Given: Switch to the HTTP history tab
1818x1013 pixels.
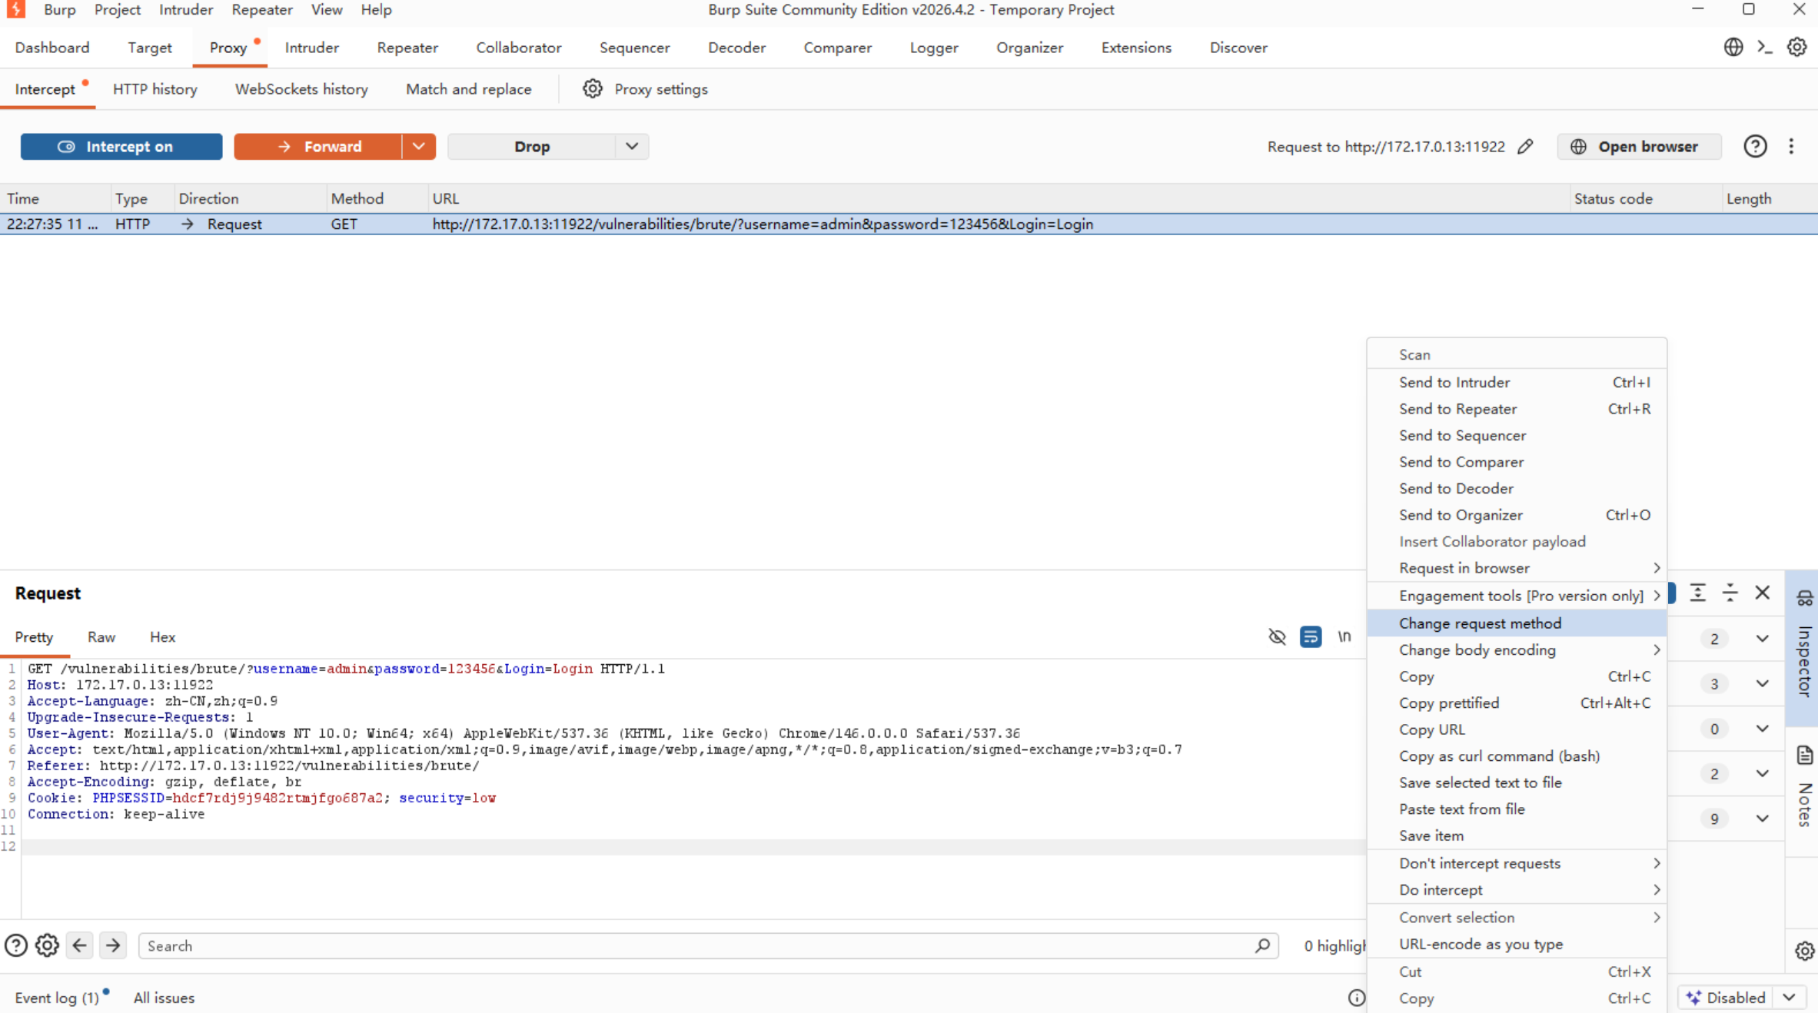Looking at the screenshot, I should click(x=155, y=89).
